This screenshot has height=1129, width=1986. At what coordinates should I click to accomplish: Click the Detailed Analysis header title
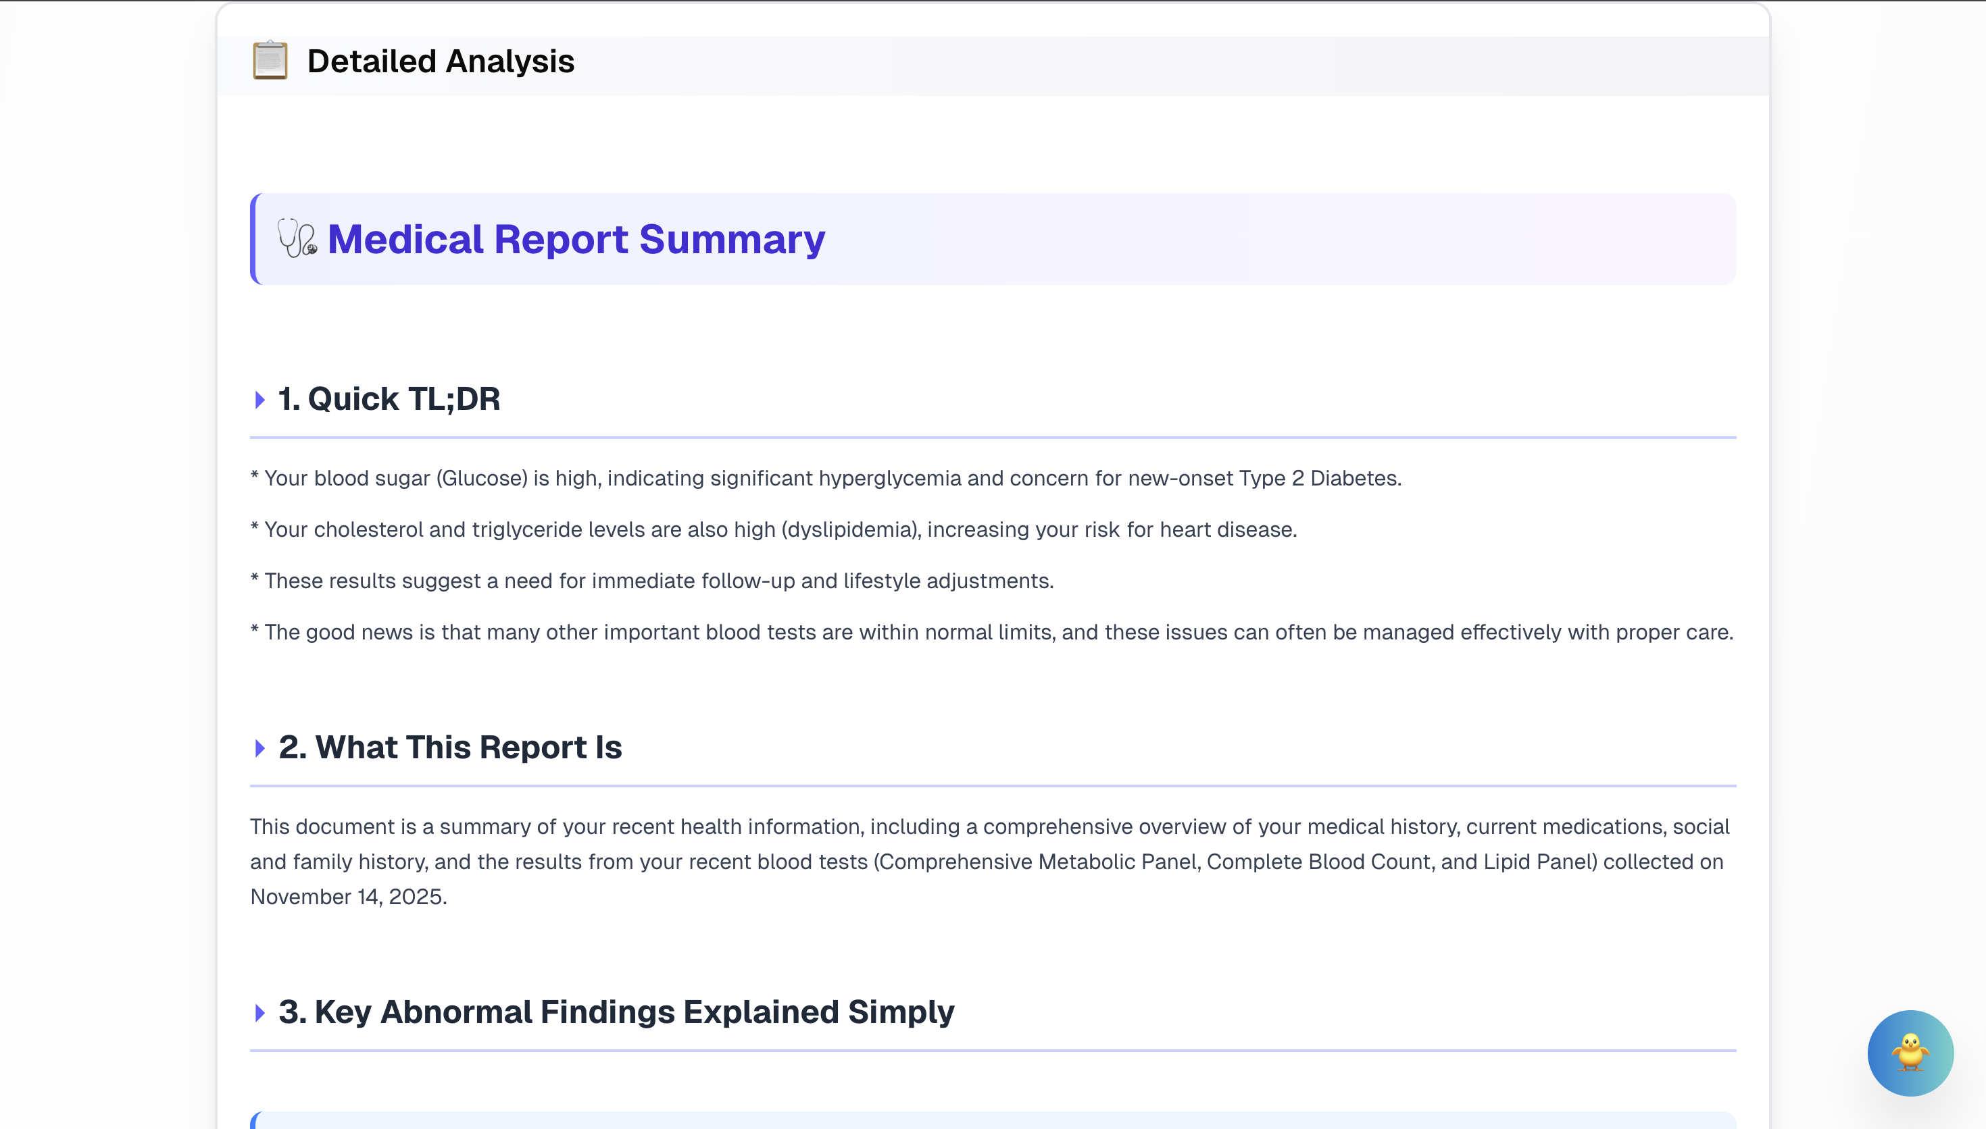(441, 61)
